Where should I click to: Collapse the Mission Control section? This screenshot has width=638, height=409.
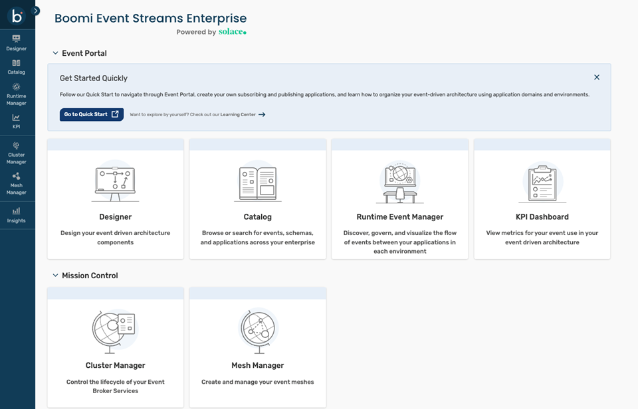coord(55,276)
